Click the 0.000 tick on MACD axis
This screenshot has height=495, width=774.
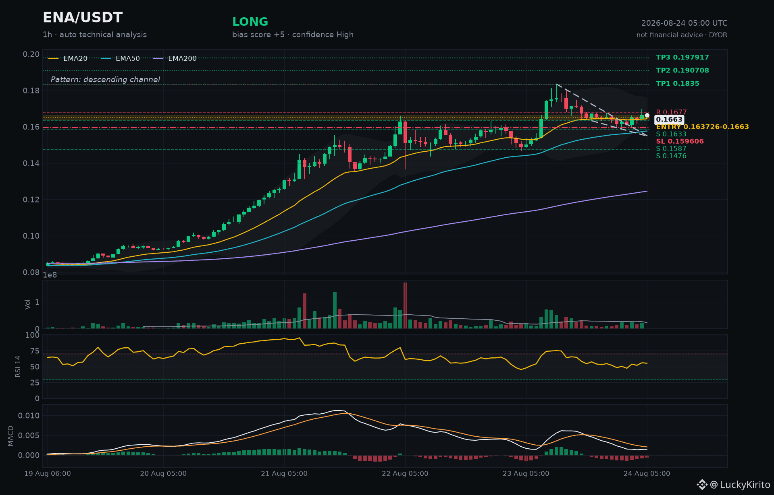coord(29,456)
